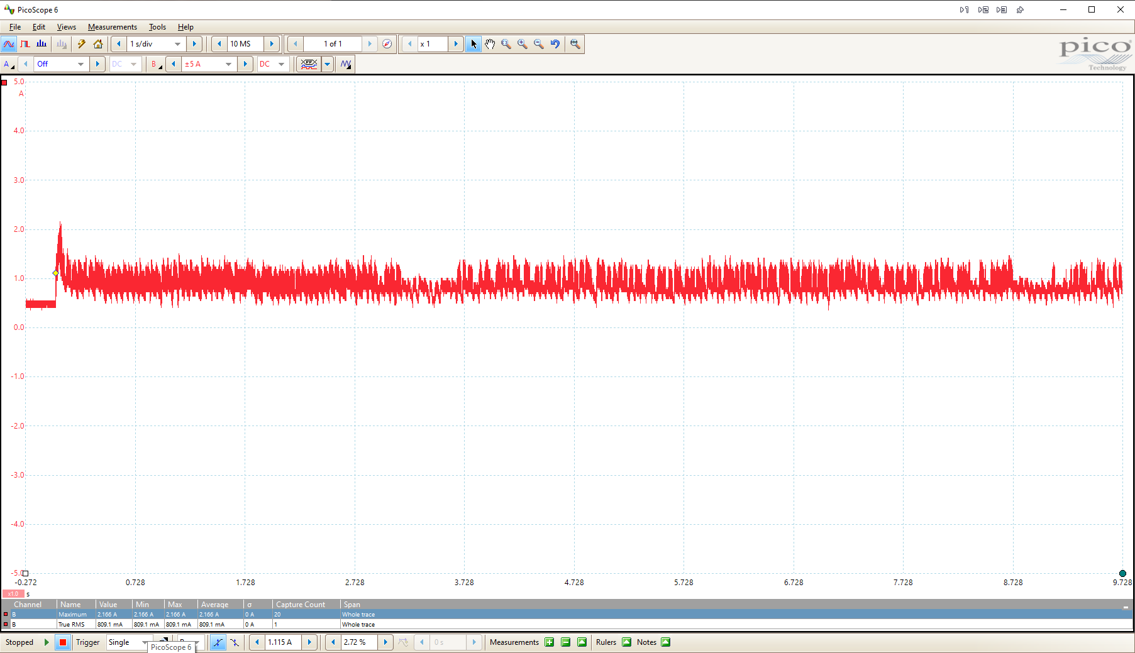1135x653 pixels.
Task: Activate the Normal Selection arrow tool
Action: tap(473, 44)
